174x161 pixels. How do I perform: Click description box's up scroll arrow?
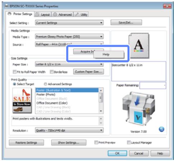[x=101, y=119]
